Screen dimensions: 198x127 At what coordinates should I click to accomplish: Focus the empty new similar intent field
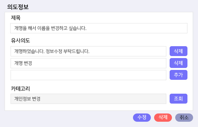pos(88,75)
